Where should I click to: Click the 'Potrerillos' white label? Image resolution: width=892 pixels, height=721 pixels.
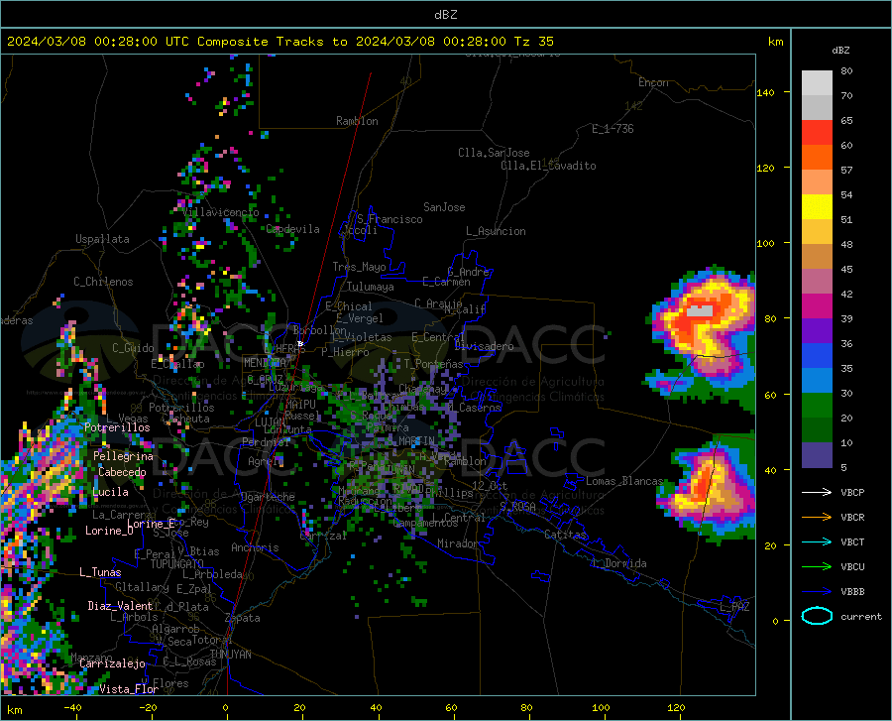pos(117,427)
